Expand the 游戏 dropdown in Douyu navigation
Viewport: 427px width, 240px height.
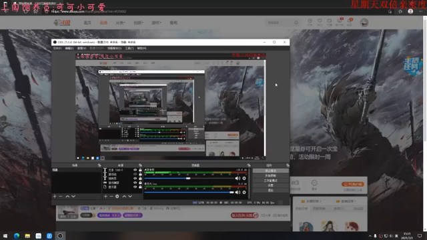coord(156,23)
